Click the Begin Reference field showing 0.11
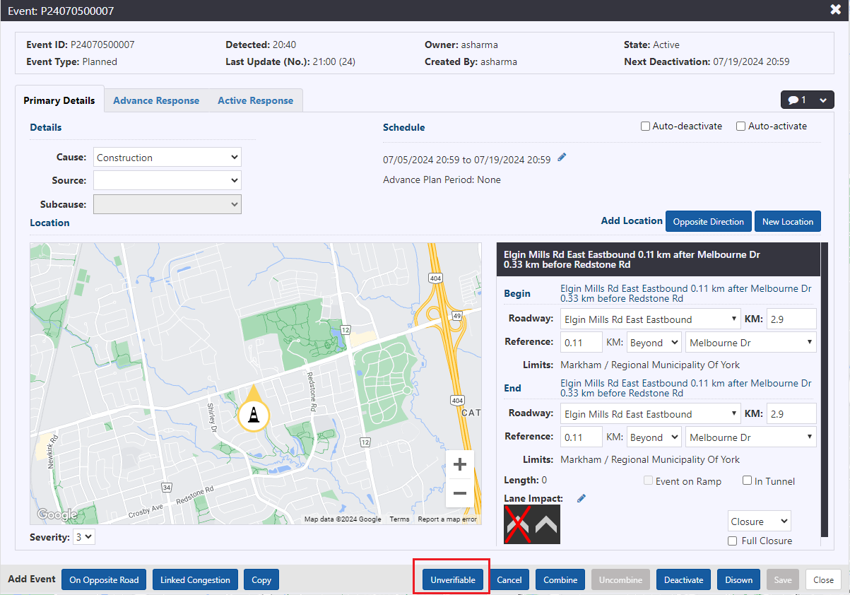The width and height of the screenshot is (850, 595). [582, 343]
